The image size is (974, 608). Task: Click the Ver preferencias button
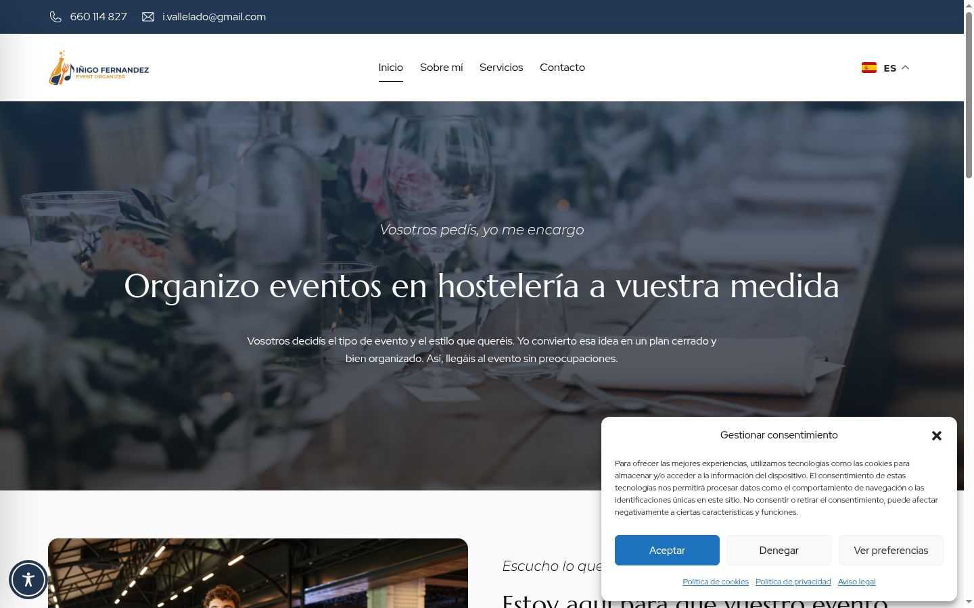point(891,551)
